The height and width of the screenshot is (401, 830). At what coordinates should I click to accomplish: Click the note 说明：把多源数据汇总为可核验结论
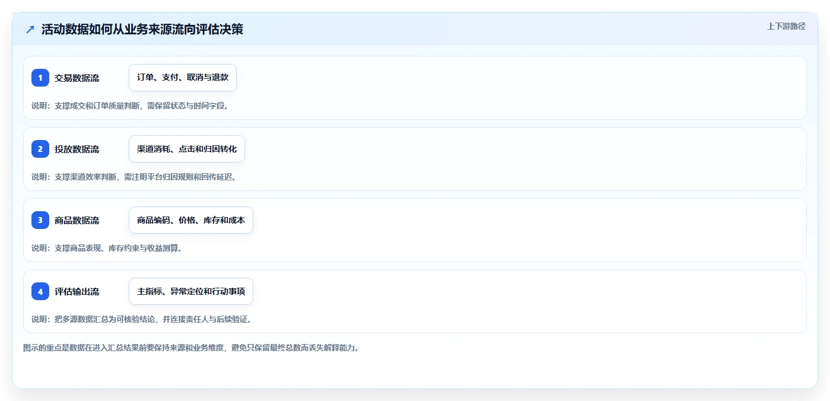tap(142, 319)
